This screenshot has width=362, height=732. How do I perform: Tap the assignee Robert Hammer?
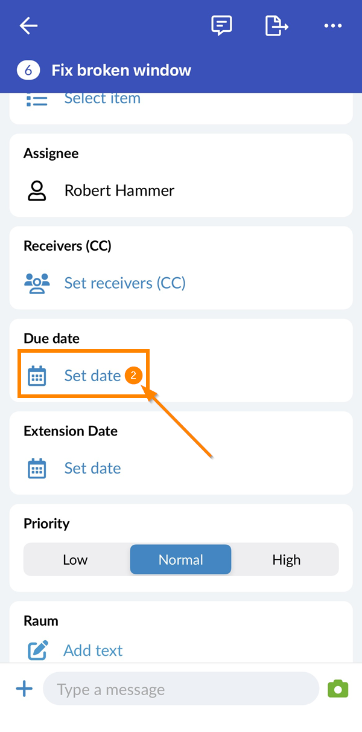[x=119, y=190]
